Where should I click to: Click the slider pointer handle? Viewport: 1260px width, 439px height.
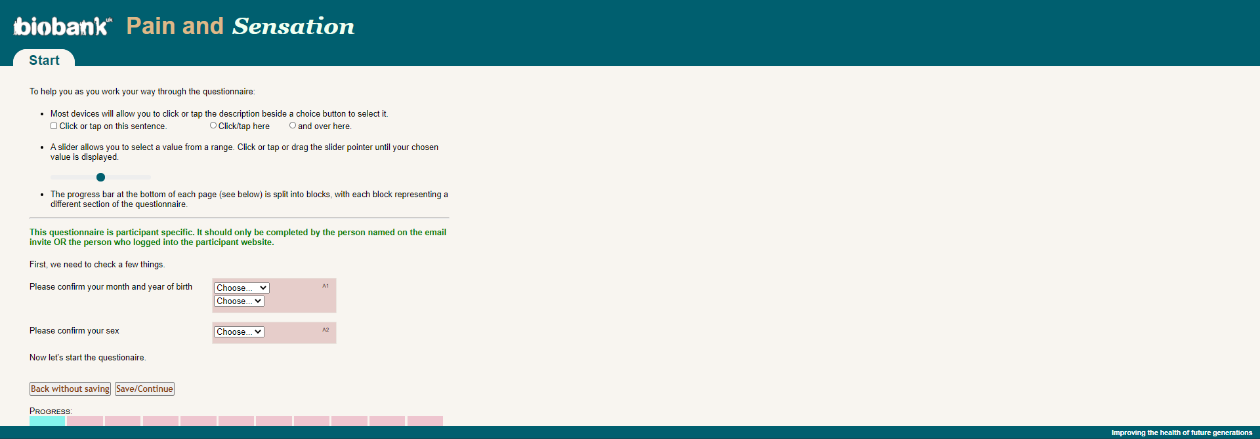click(x=100, y=177)
